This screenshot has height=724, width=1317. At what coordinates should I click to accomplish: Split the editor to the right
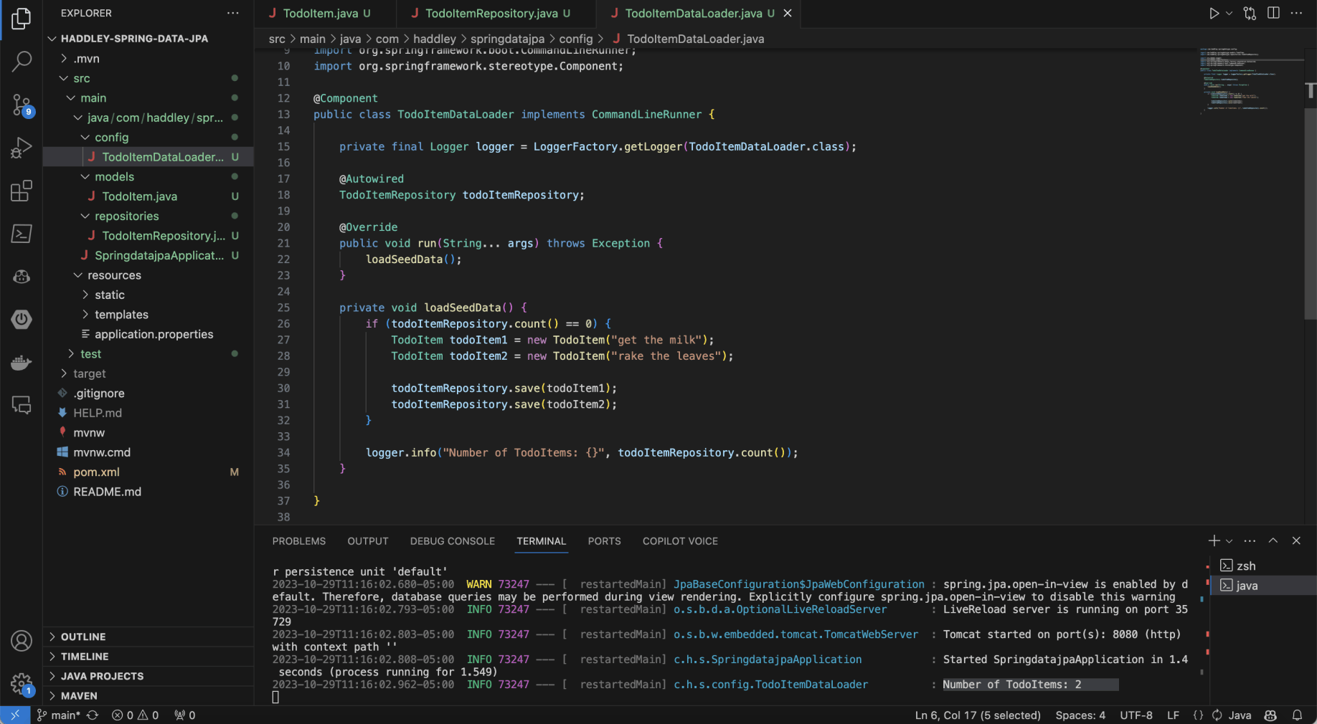coord(1273,14)
